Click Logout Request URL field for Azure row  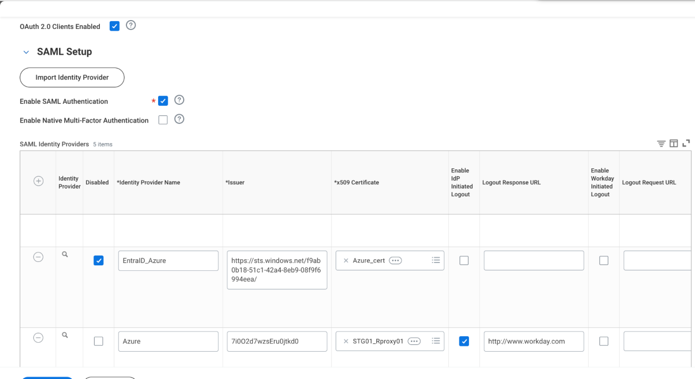tap(657, 341)
